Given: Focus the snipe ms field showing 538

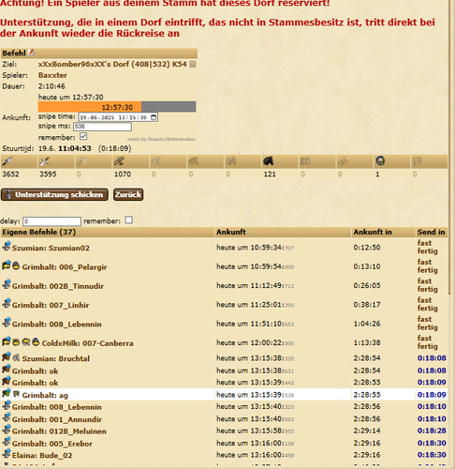Looking at the screenshot, I should click(102, 127).
